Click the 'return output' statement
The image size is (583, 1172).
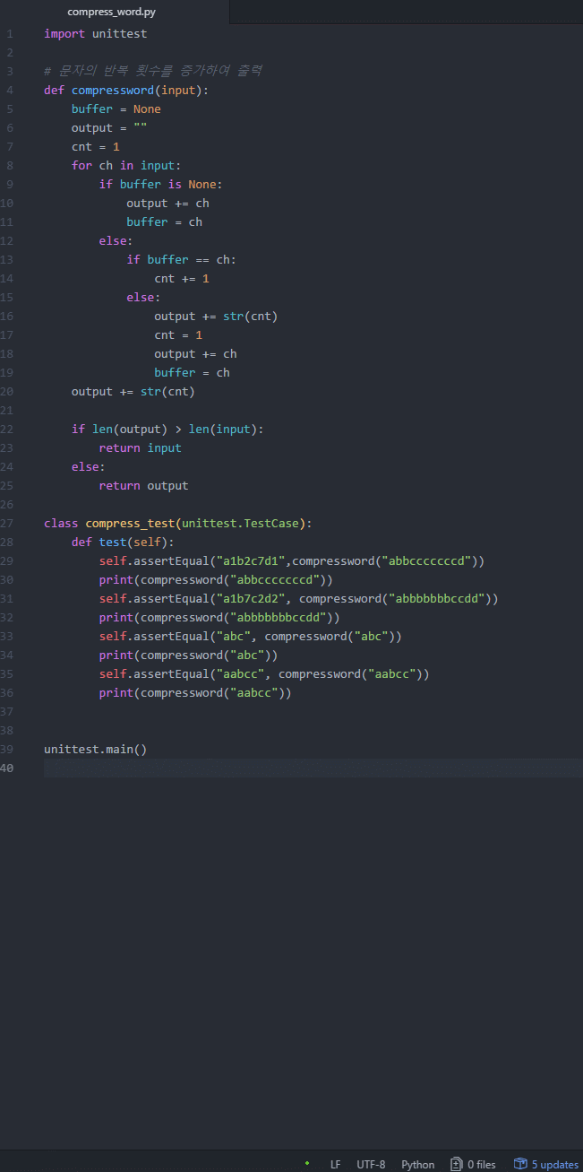pos(143,486)
